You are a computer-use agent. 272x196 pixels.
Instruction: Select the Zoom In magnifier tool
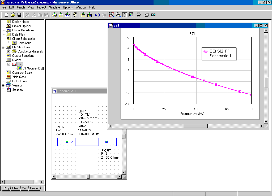click(112, 15)
